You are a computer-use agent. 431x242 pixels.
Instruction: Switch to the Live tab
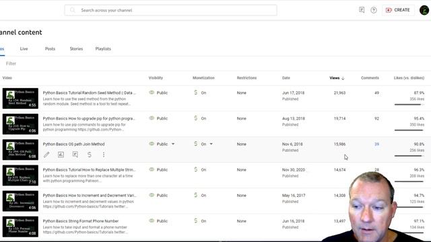pyautogui.click(x=24, y=48)
